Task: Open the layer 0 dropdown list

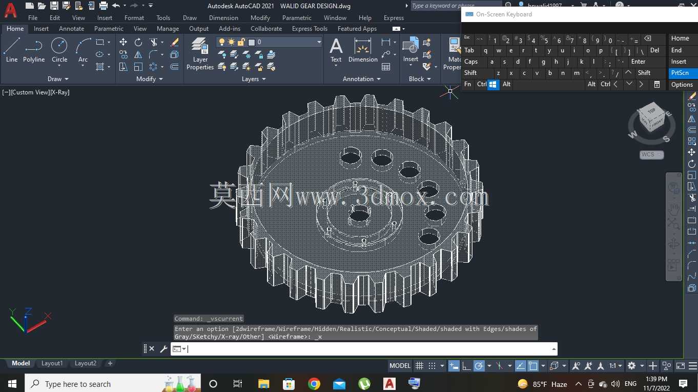Action: pos(319,42)
